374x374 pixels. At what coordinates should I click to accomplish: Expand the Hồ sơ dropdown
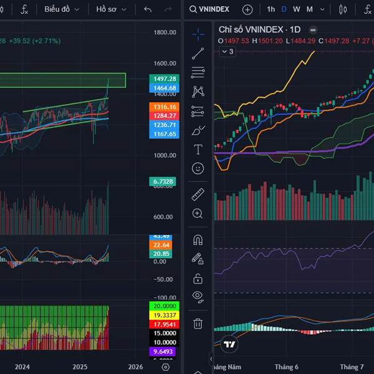(111, 9)
